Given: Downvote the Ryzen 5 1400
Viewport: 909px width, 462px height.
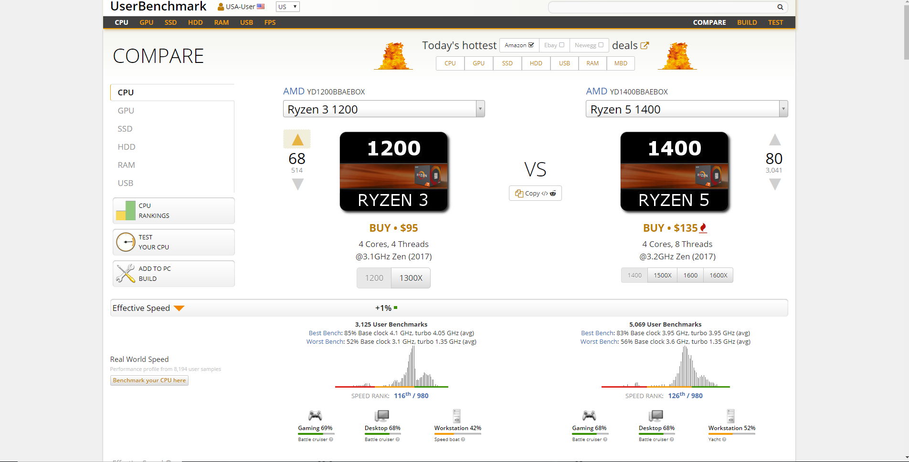Looking at the screenshot, I should [775, 184].
